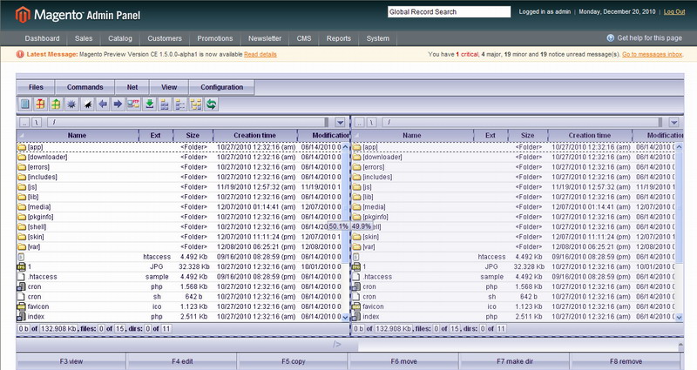Click the [app] folder icon in left pane
Screen dimensions: 697x370
point(22,147)
